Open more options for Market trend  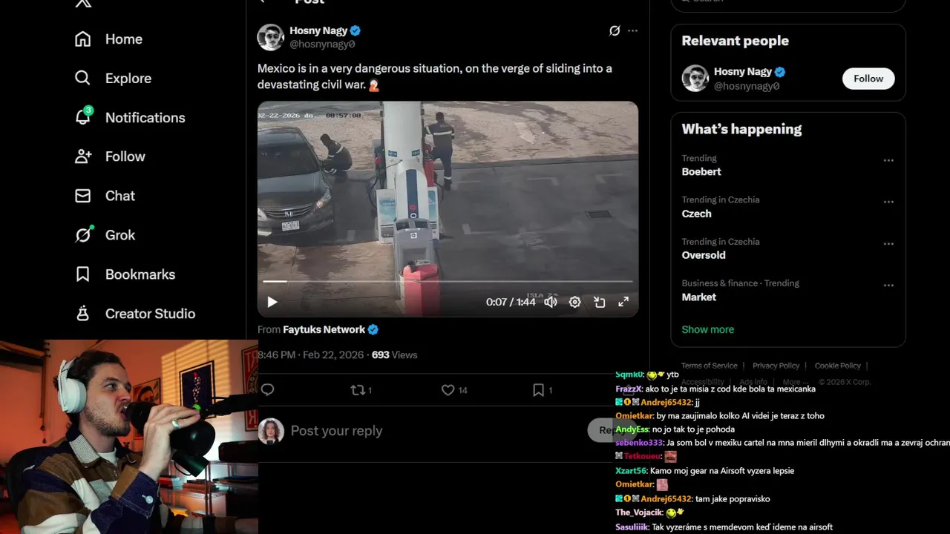point(888,285)
